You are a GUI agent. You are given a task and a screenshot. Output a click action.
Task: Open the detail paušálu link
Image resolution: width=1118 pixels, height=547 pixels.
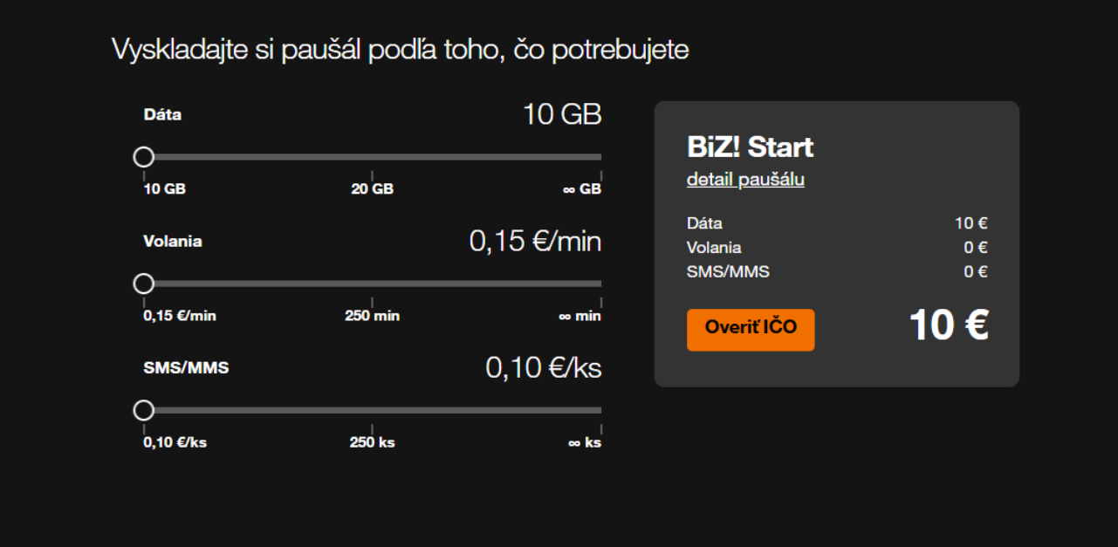745,180
